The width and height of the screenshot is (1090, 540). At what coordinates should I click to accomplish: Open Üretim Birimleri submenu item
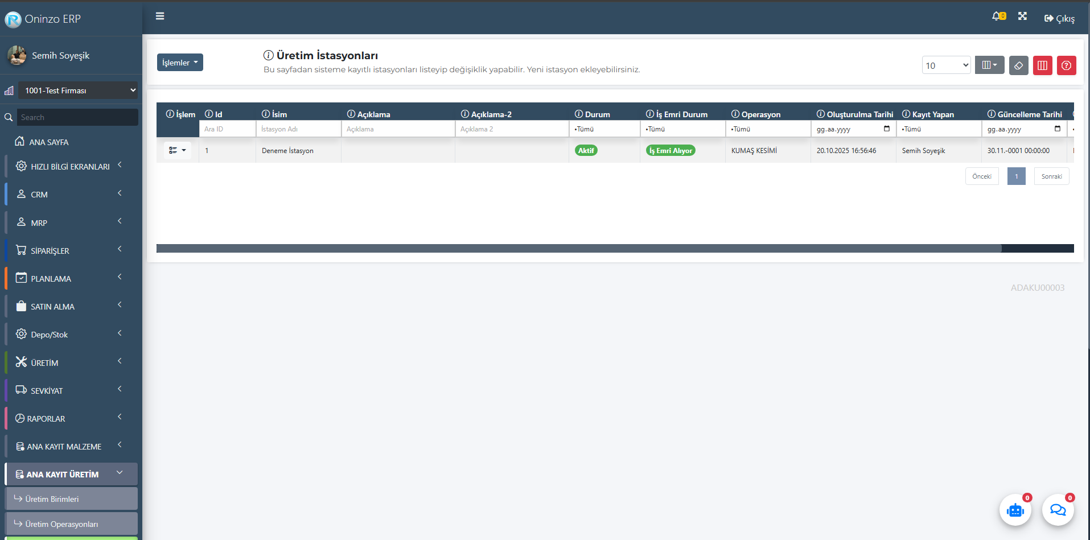71,499
